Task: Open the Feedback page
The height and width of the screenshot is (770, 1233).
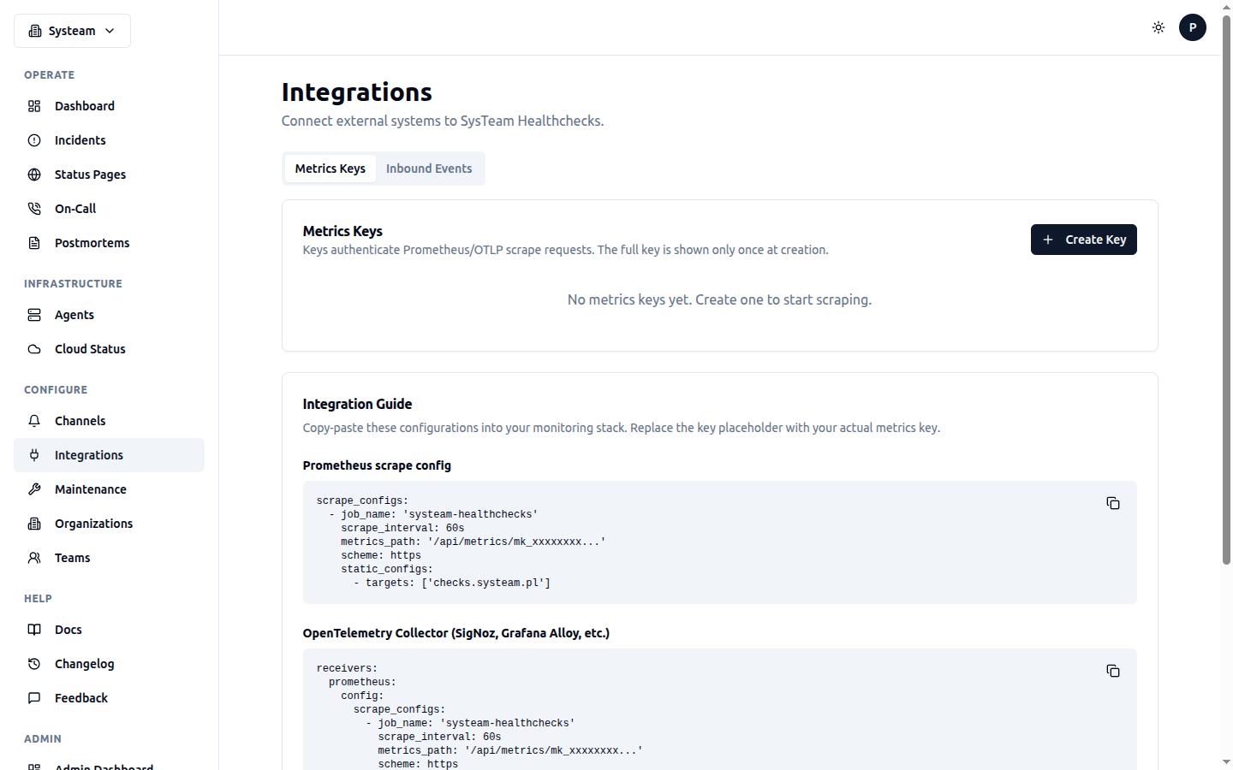Action: [x=109, y=698]
